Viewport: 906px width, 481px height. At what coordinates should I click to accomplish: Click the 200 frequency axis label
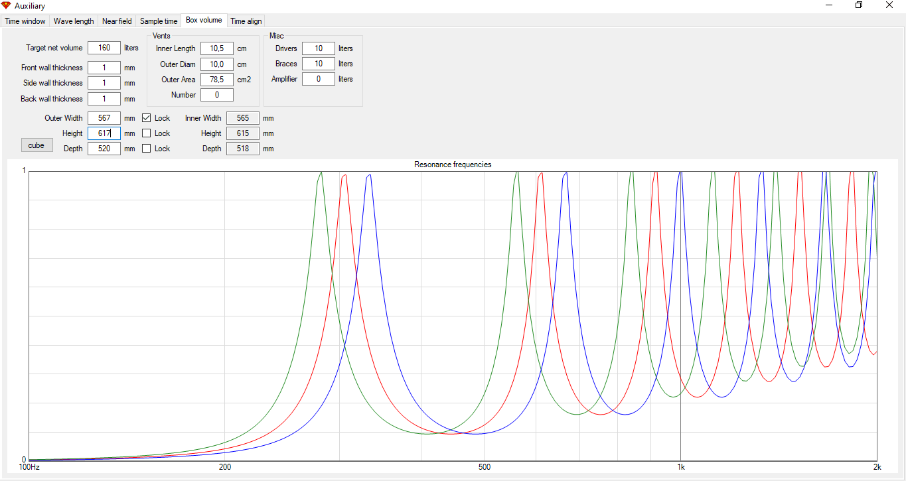point(225,467)
